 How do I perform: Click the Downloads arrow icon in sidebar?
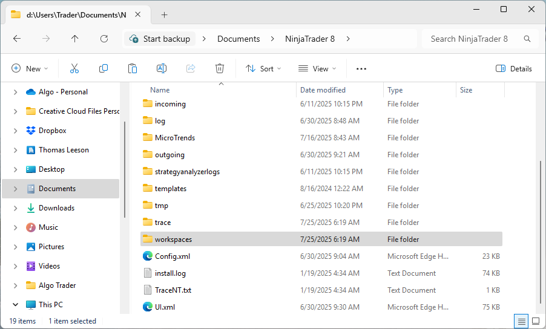pyautogui.click(x=31, y=208)
